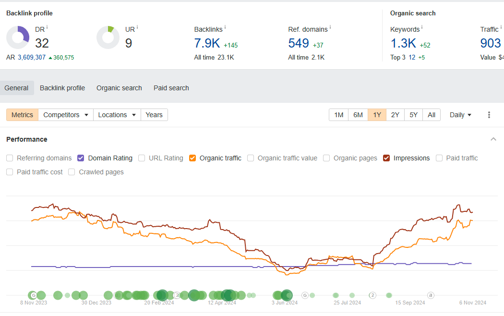Uncheck the Domain Rating checkbox

[x=81, y=158]
